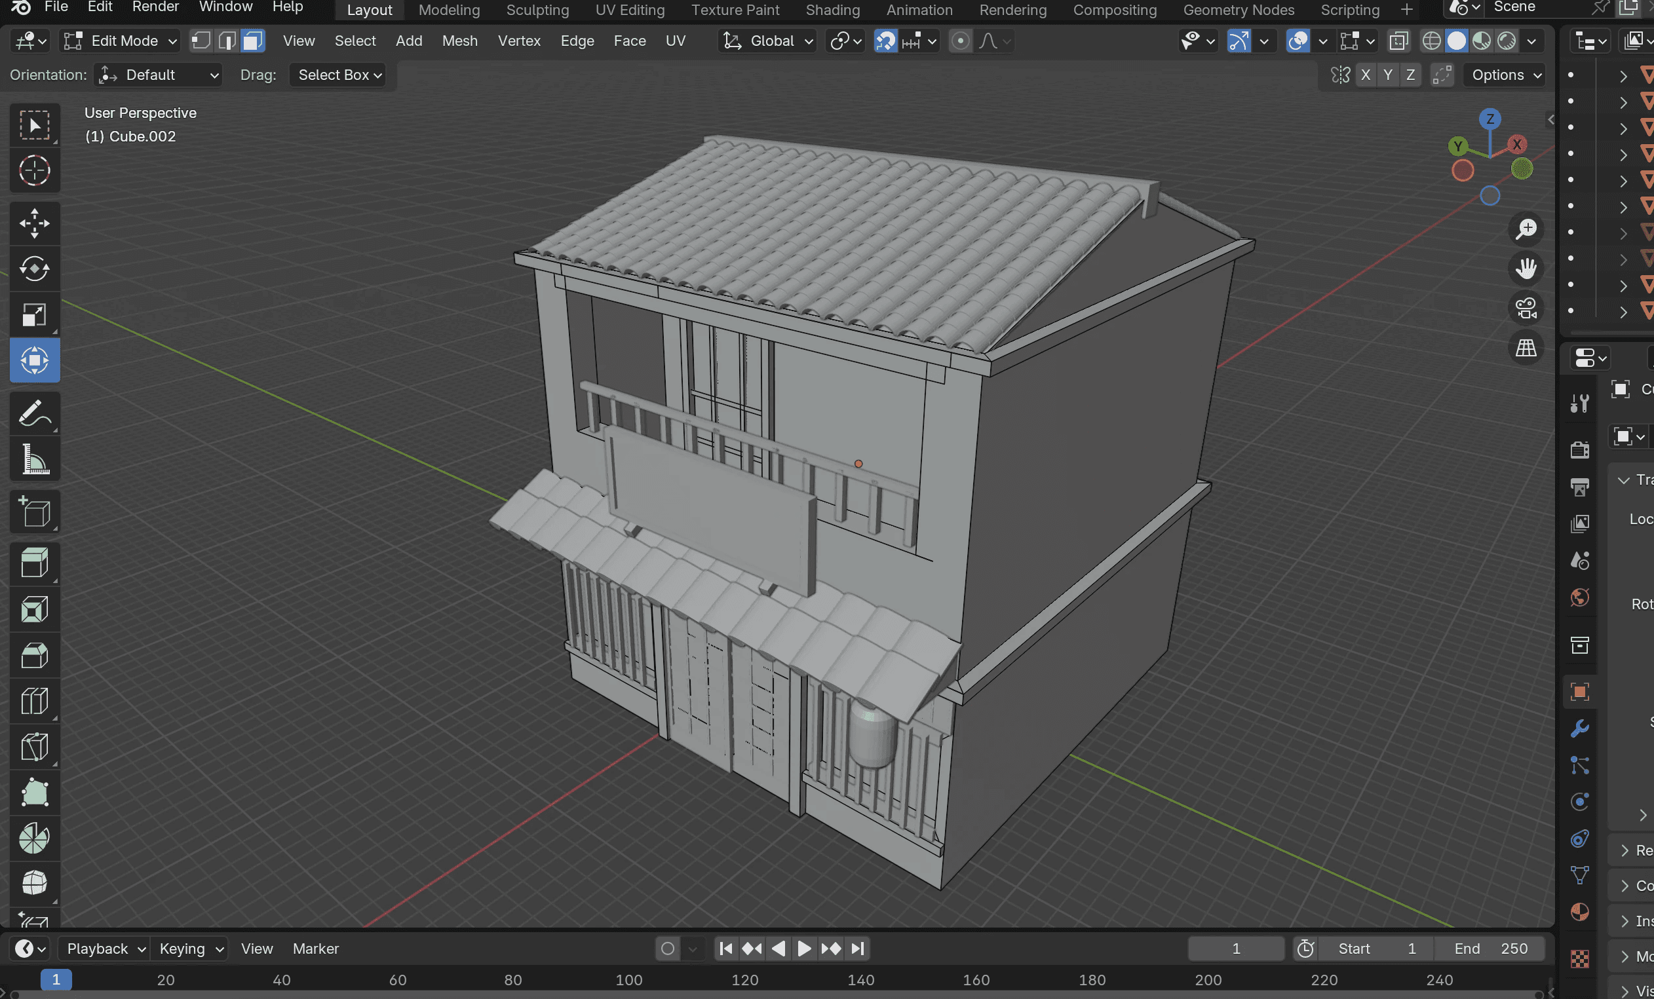Viewport: 1654px width, 999px height.
Task: Open the Mesh menu
Action: pos(460,41)
